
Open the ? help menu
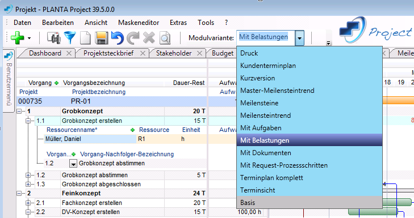226,23
